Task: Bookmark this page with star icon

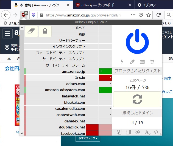Action: click(x=149, y=15)
